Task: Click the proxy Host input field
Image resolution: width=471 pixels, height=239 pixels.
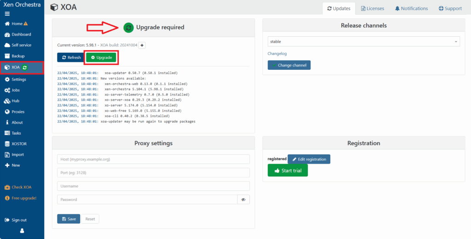Action: click(153, 159)
